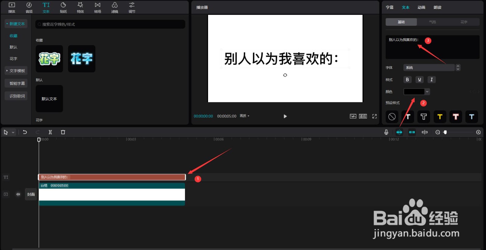Click the undo arrow in timeline toolbar
Screen dimensions: 486x250
coord(25,132)
